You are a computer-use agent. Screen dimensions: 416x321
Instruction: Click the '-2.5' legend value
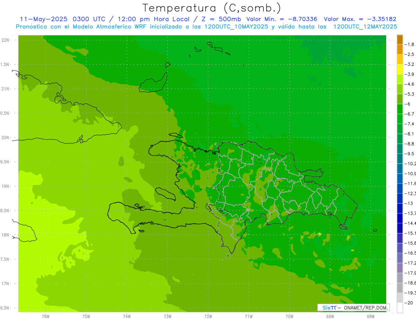pyautogui.click(x=409, y=54)
